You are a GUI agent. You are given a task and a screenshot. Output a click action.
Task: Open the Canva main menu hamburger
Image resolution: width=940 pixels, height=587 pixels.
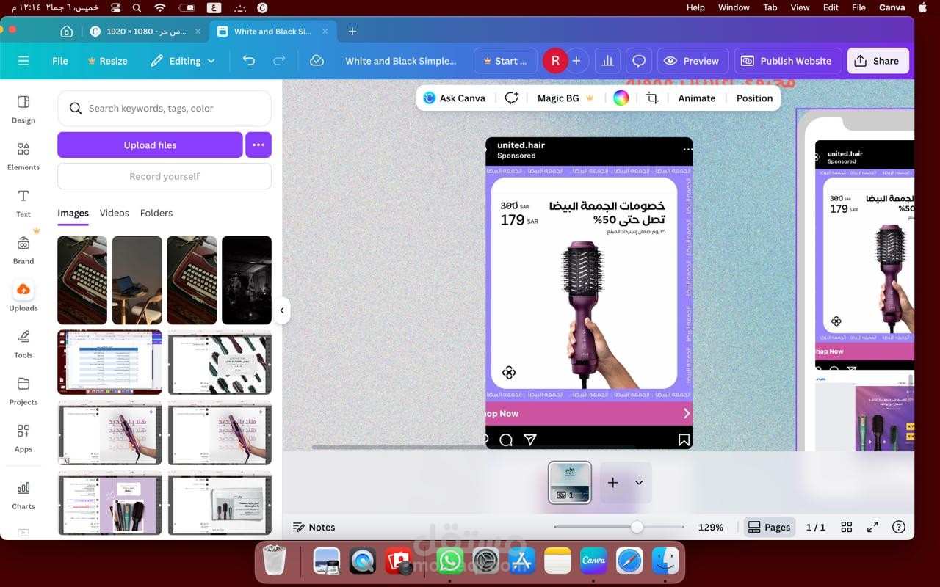[23, 61]
